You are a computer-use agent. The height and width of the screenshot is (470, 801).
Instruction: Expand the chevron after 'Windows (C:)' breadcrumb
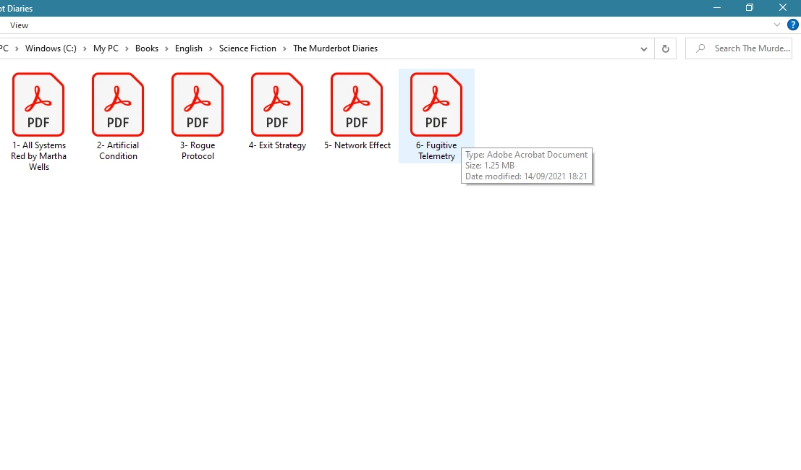pyautogui.click(x=85, y=49)
